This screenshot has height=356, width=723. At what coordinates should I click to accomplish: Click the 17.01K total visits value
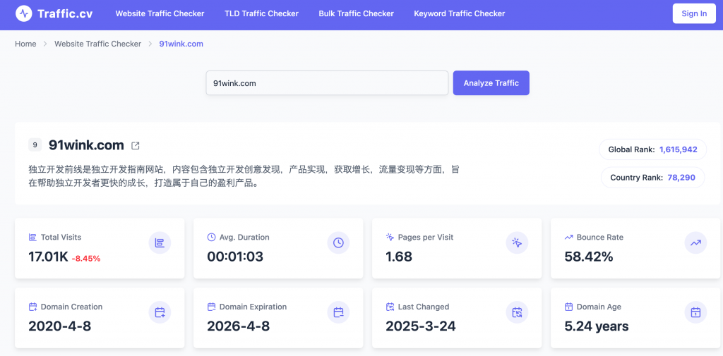point(49,257)
